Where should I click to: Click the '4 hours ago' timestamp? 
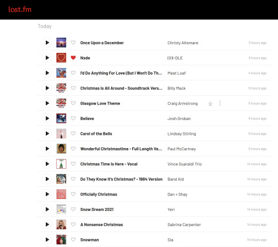point(257,73)
